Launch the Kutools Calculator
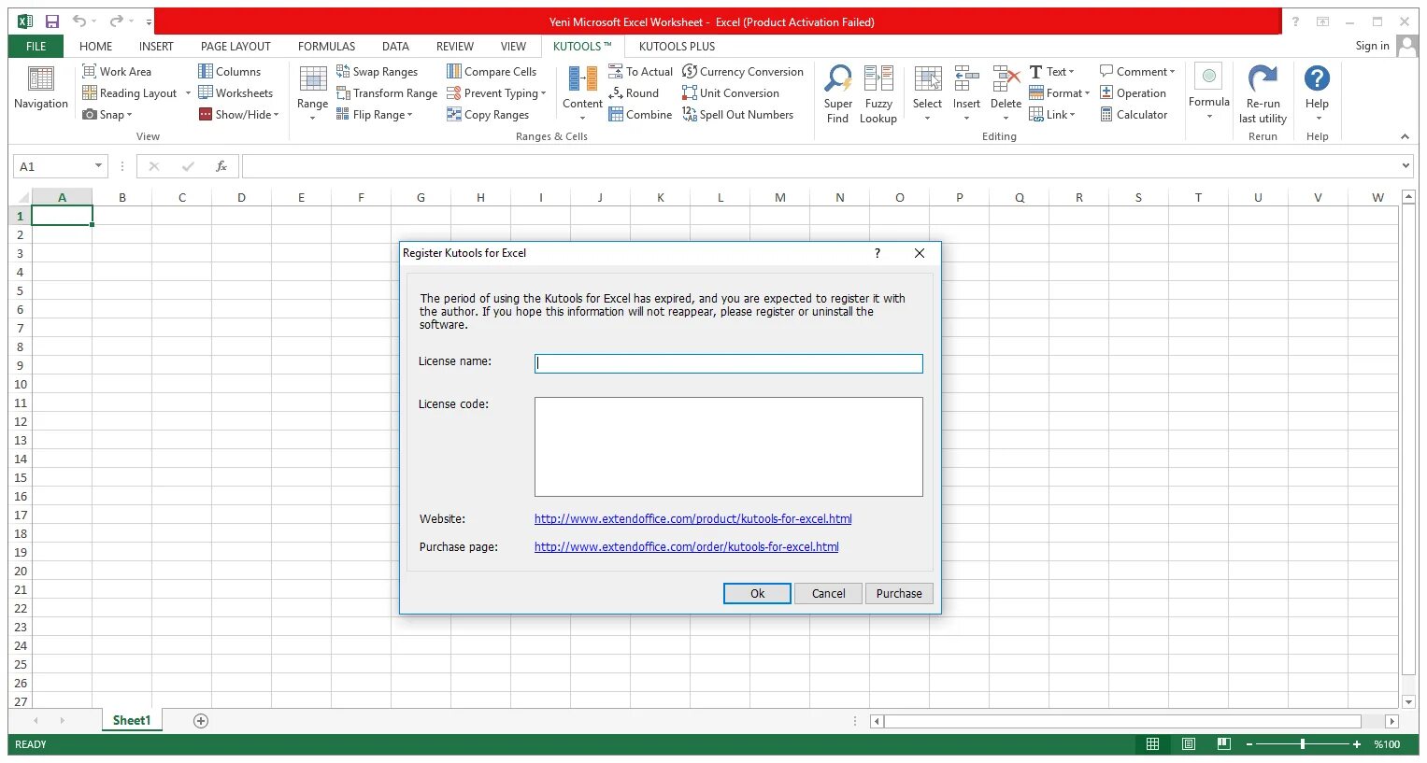 (x=1134, y=114)
